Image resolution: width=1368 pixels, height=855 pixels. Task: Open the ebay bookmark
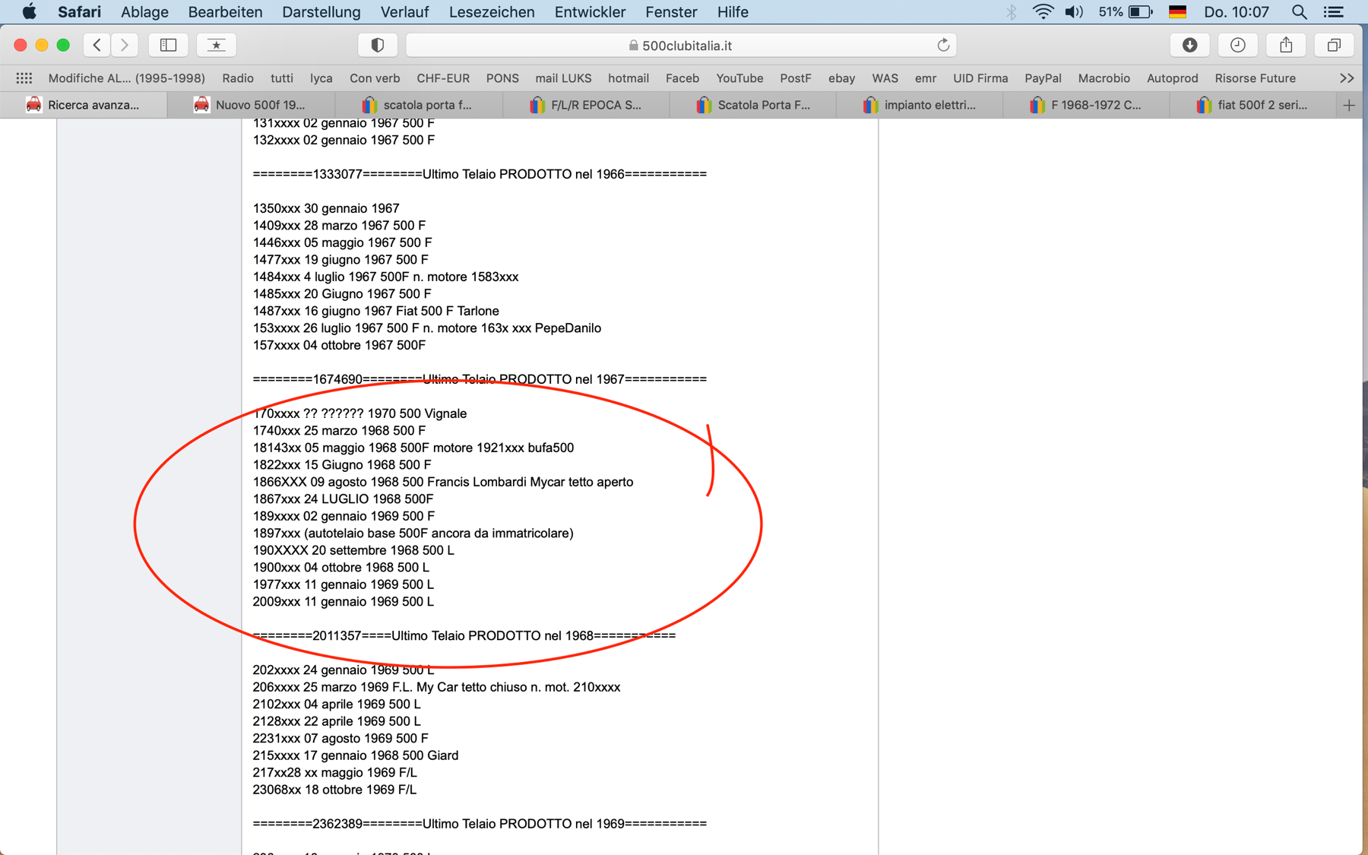tap(841, 78)
